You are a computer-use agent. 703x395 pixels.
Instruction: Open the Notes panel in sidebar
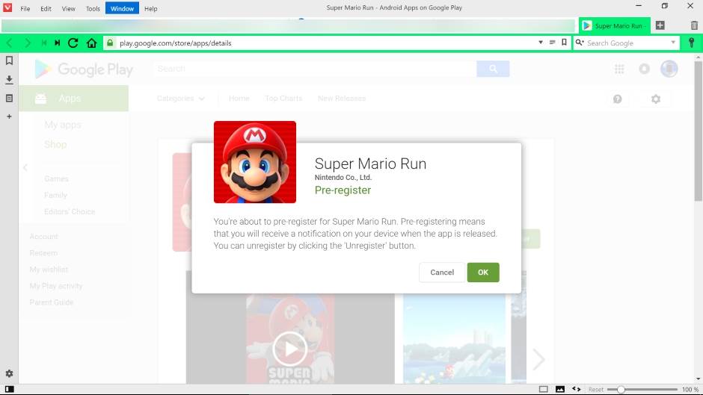tap(9, 98)
